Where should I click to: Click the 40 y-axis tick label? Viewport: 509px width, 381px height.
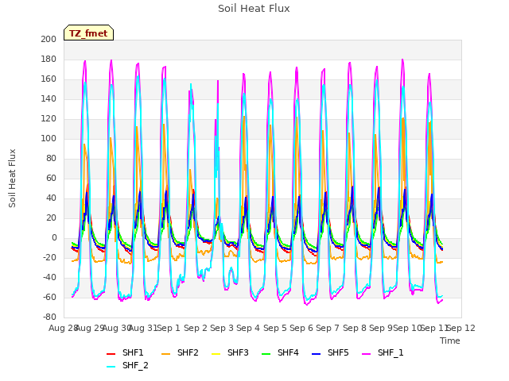pos(51,198)
